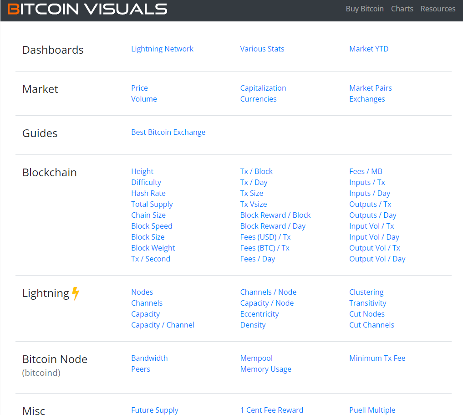The height and width of the screenshot is (415, 463).
Task: Open the Peers link
Action: (x=141, y=369)
